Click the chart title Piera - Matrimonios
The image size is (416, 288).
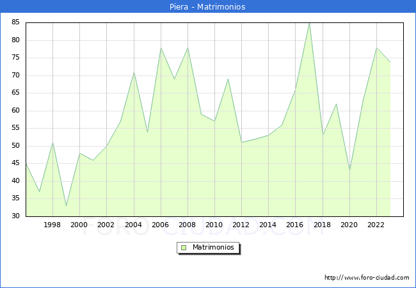pyautogui.click(x=208, y=6)
